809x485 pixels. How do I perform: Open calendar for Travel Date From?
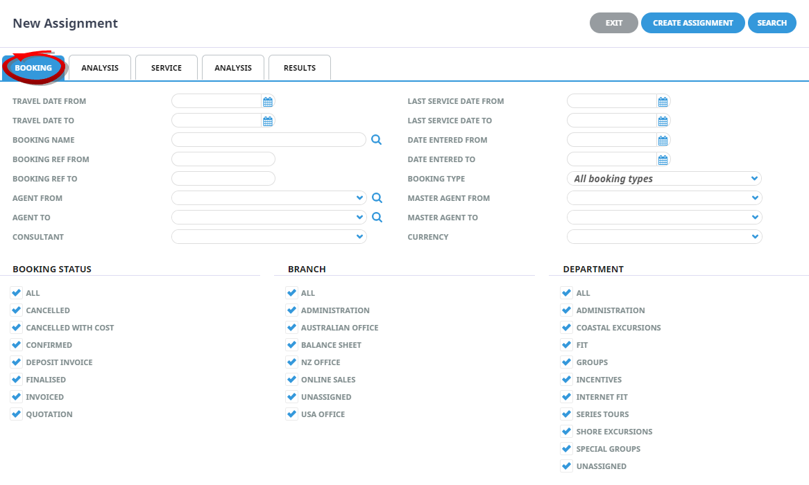[268, 102]
